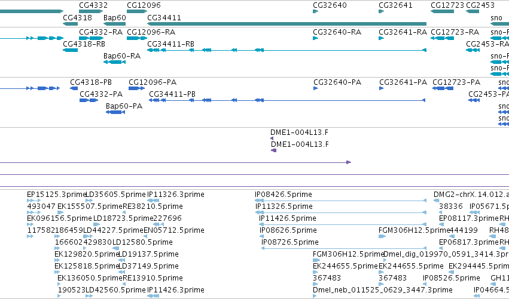Select the CG12723 gene label
509x299 pixels.
(447, 5)
